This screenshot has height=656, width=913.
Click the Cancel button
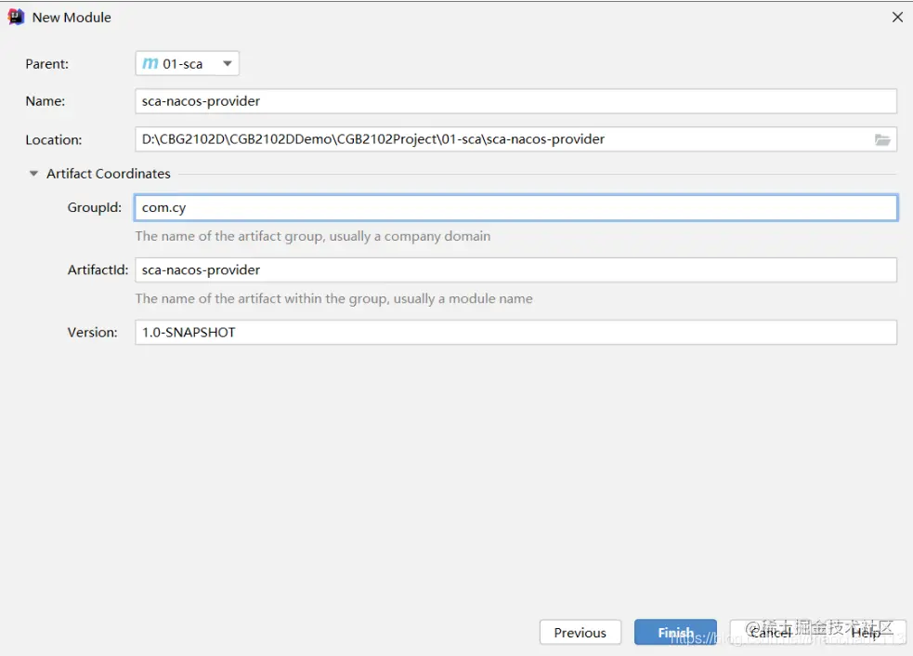click(772, 632)
